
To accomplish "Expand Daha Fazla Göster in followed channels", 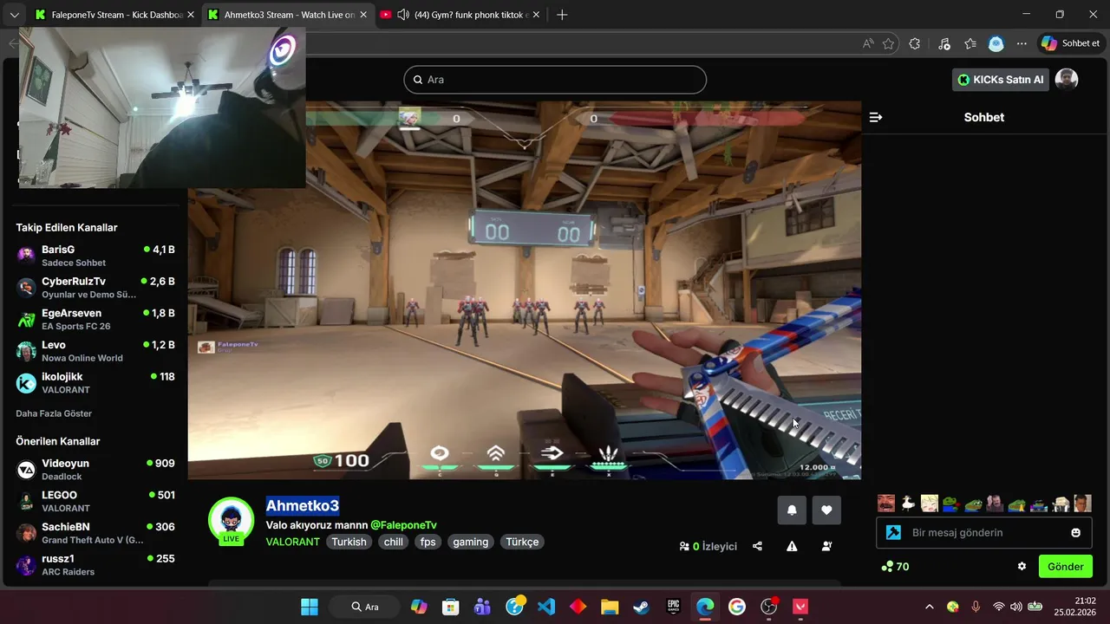I will [x=54, y=413].
